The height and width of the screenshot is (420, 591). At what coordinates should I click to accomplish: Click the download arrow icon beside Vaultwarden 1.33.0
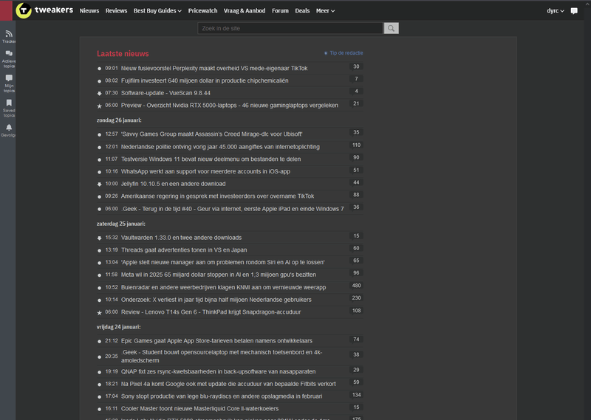click(100, 238)
